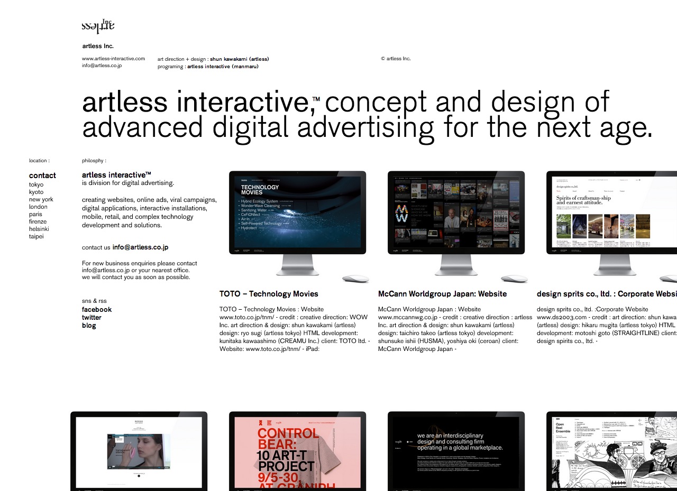Click 'For new business enquiries please contact' text
This screenshot has height=491, width=677.
pos(140,263)
